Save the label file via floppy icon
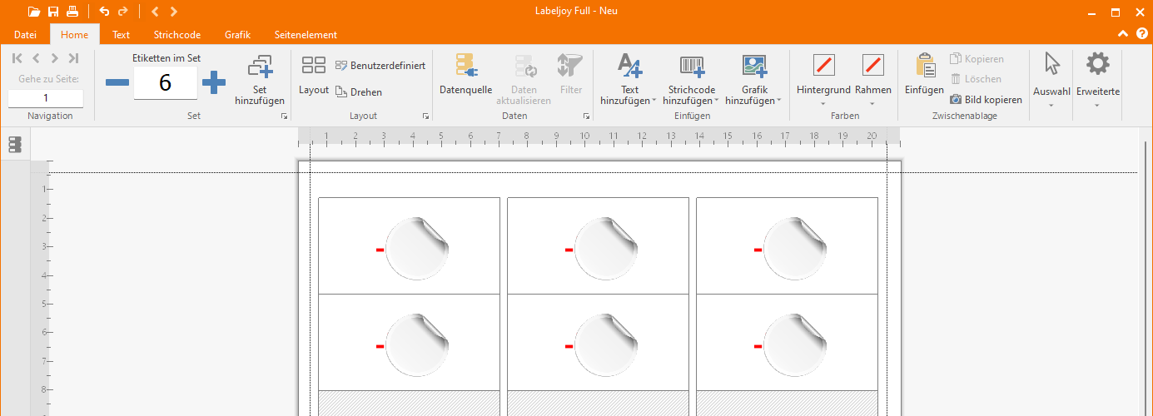The width and height of the screenshot is (1153, 416). [53, 12]
